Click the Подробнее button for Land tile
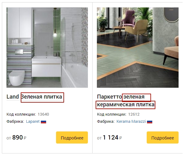186x155 pixels. click(72, 138)
